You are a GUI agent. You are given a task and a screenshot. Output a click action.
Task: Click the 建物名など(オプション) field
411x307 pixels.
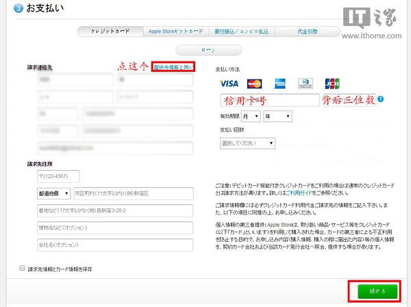point(115,228)
